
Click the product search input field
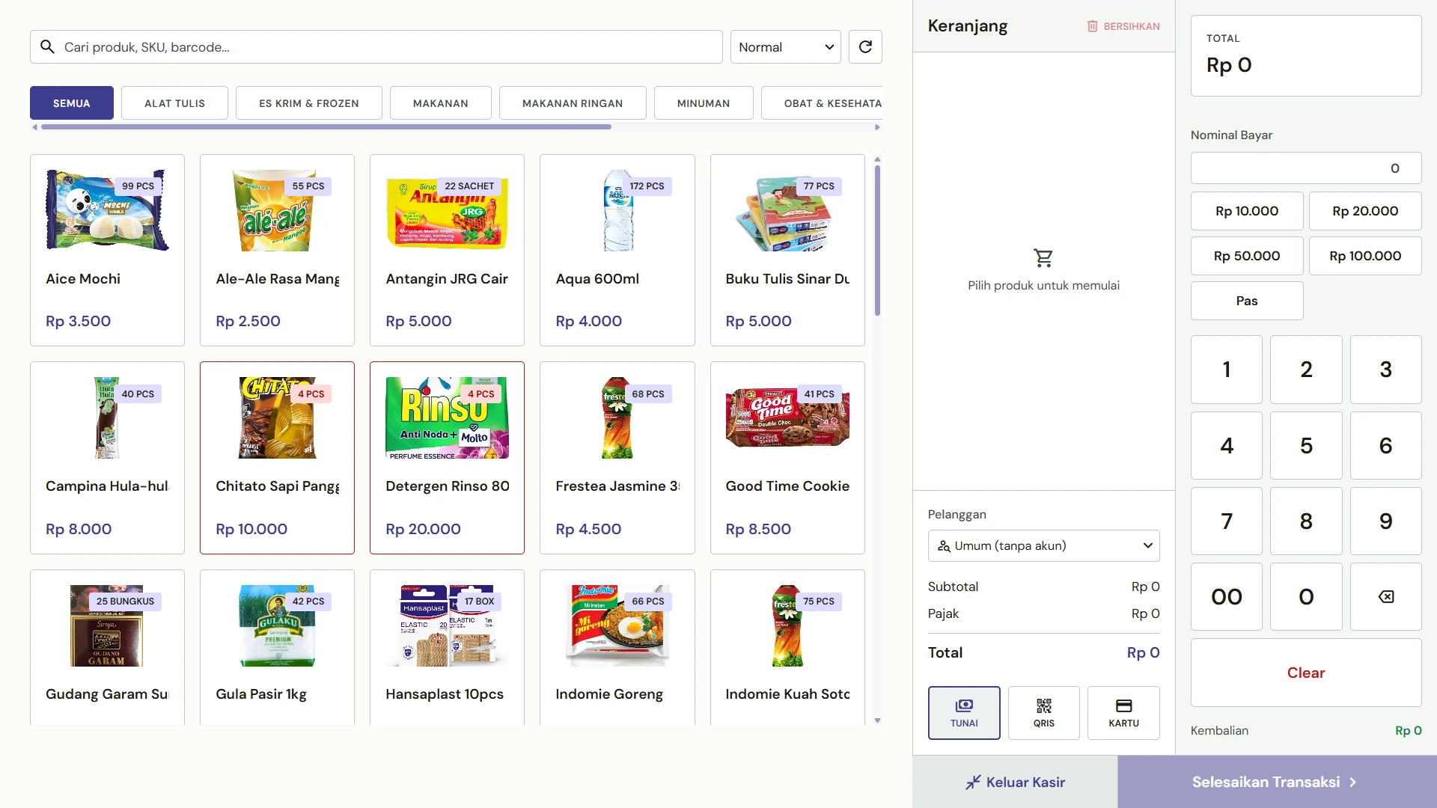pos(376,46)
